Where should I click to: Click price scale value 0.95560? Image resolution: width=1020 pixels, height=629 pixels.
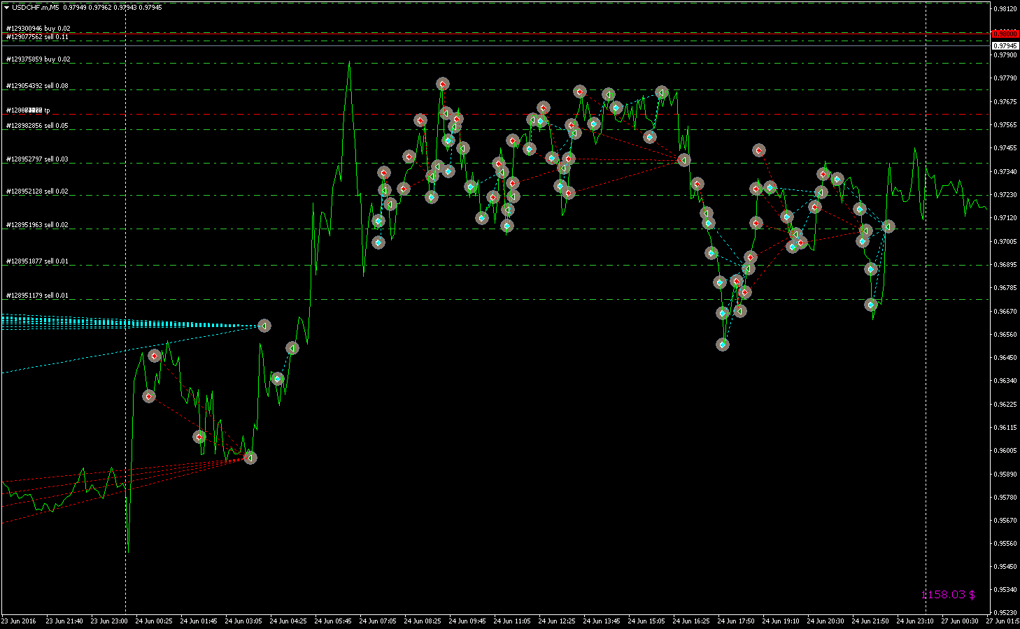coord(1006,544)
